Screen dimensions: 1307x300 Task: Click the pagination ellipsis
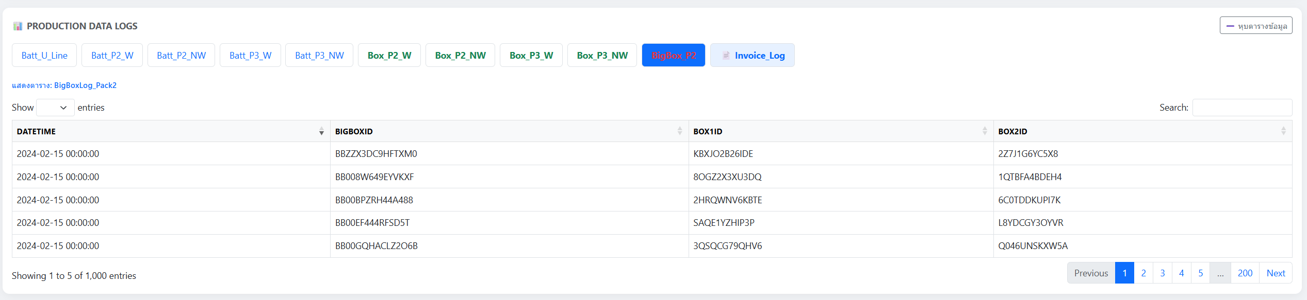coord(1220,273)
